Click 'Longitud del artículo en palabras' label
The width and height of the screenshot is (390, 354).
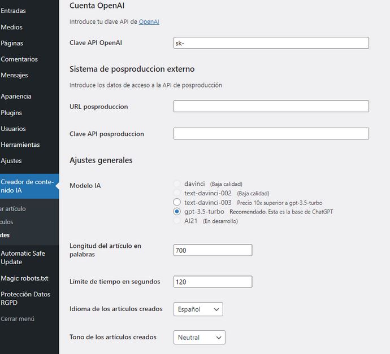point(106,250)
